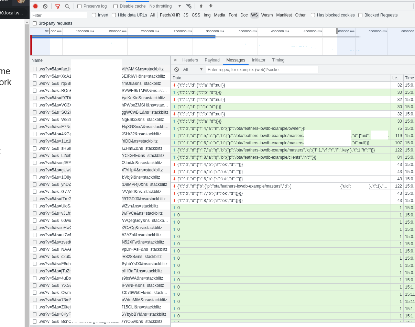Enable Has blocked cookies checkbox
The image size is (415, 327).
(x=313, y=15)
